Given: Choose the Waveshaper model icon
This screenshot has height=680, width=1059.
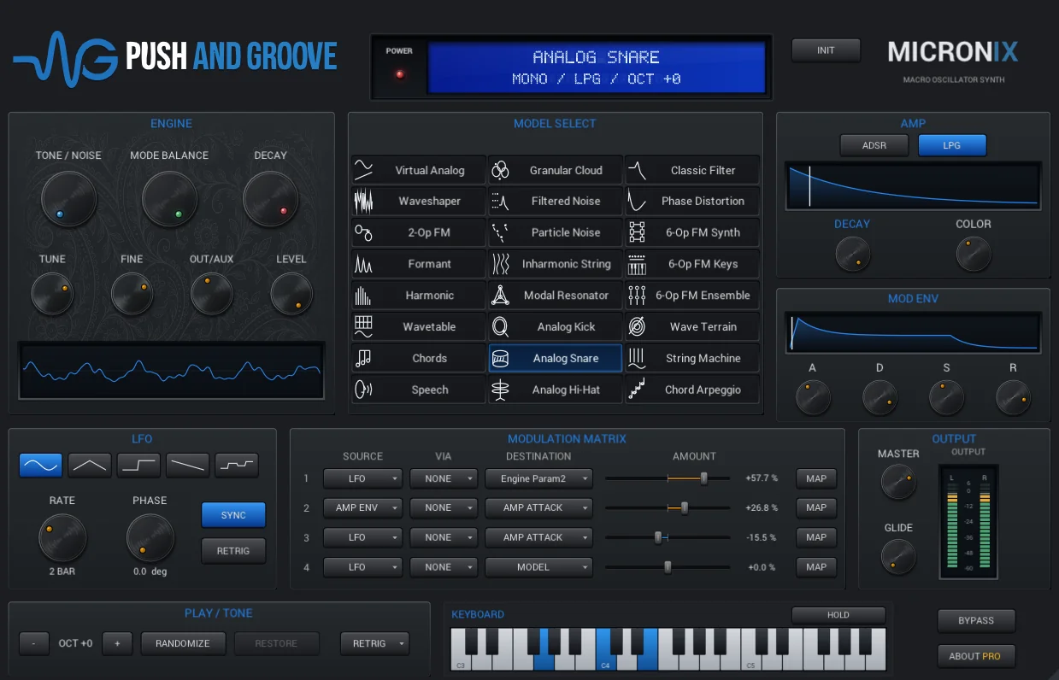Looking at the screenshot, I should click(x=363, y=201).
